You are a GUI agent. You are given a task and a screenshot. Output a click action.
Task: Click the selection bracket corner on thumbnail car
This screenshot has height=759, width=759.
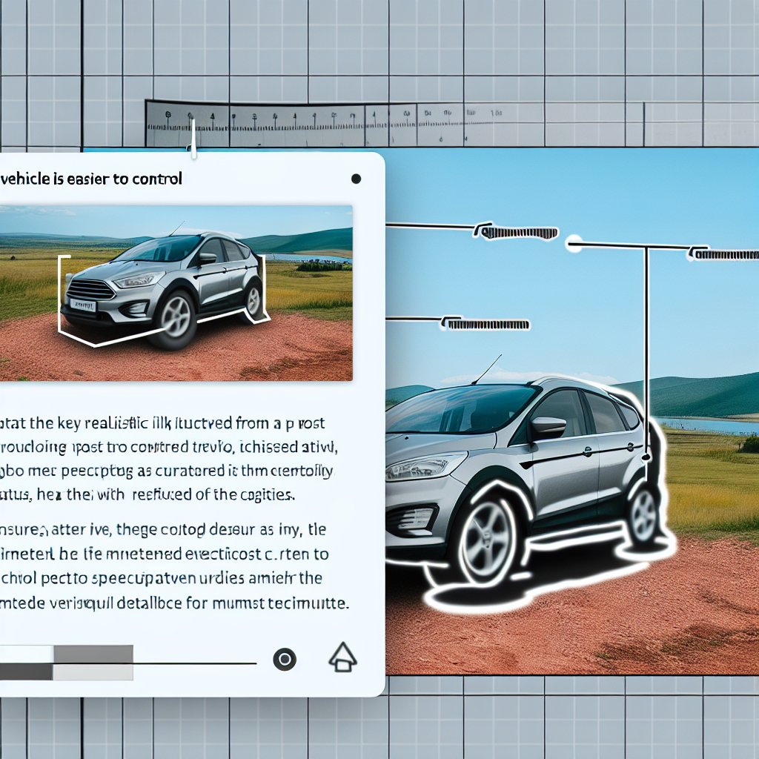(x=61, y=259)
